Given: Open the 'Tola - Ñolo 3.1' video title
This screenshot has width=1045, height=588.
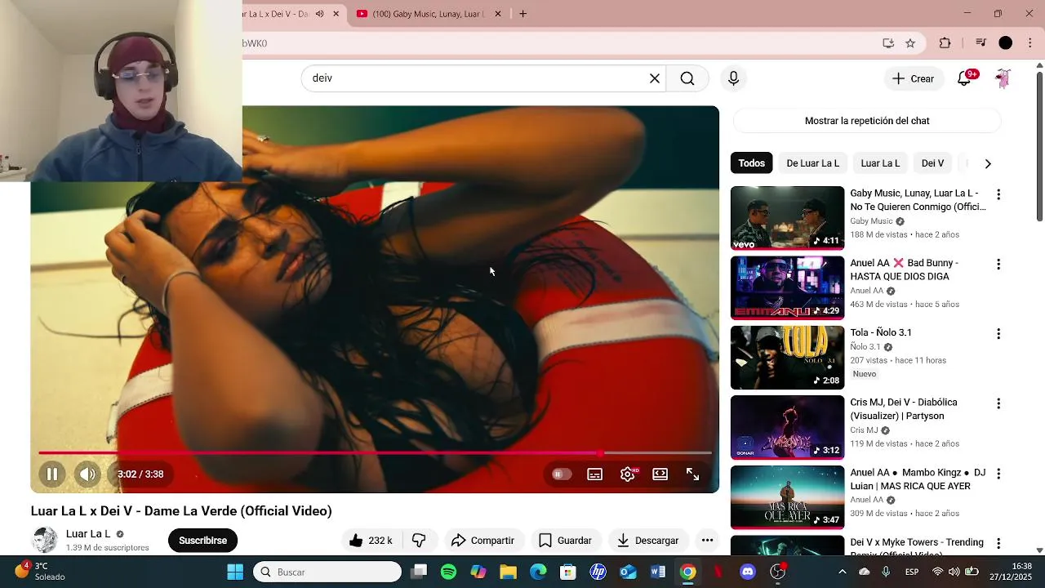Looking at the screenshot, I should [881, 332].
